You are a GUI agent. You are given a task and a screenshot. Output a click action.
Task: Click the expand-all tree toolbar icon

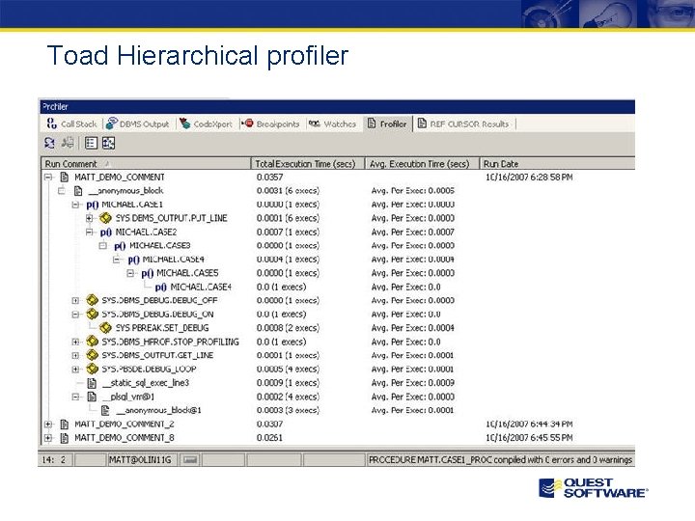108,143
